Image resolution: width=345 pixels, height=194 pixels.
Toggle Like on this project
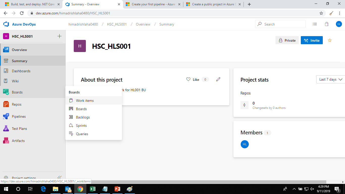click(194, 79)
